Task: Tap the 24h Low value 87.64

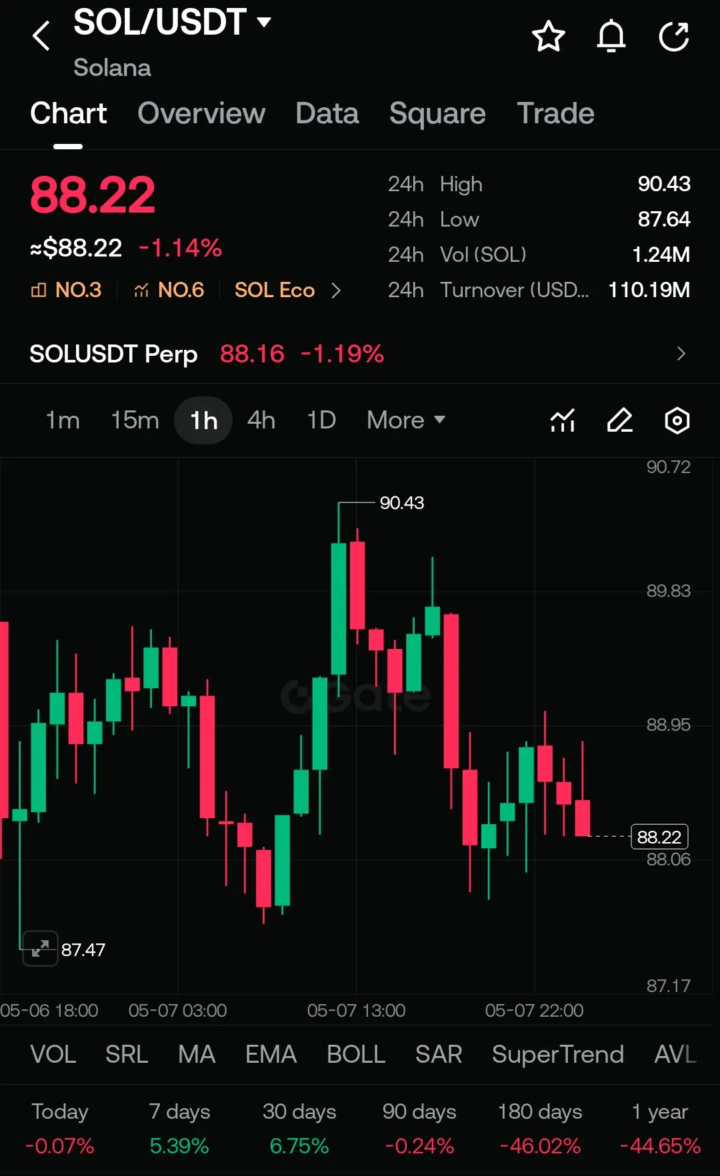Action: click(664, 219)
